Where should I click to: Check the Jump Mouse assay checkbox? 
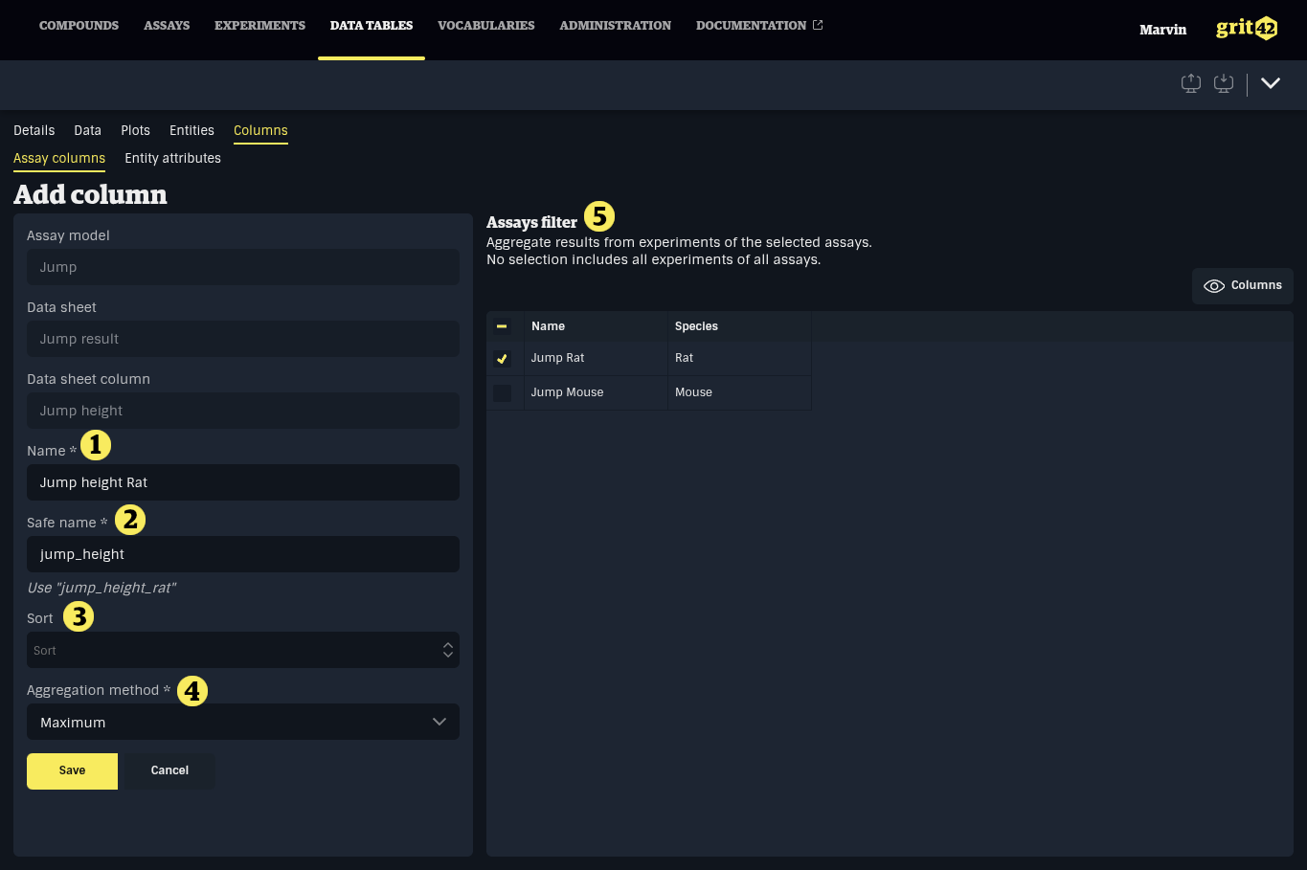[502, 393]
